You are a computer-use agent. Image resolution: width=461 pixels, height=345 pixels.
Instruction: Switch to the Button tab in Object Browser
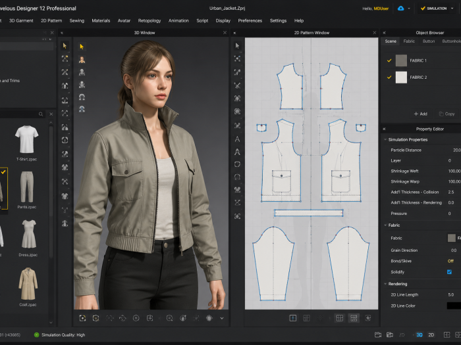428,41
